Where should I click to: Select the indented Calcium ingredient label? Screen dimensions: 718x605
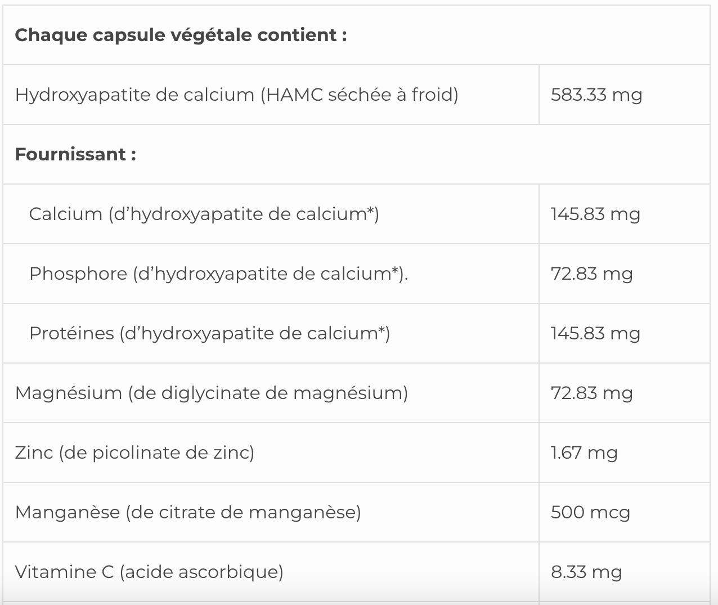point(204,214)
